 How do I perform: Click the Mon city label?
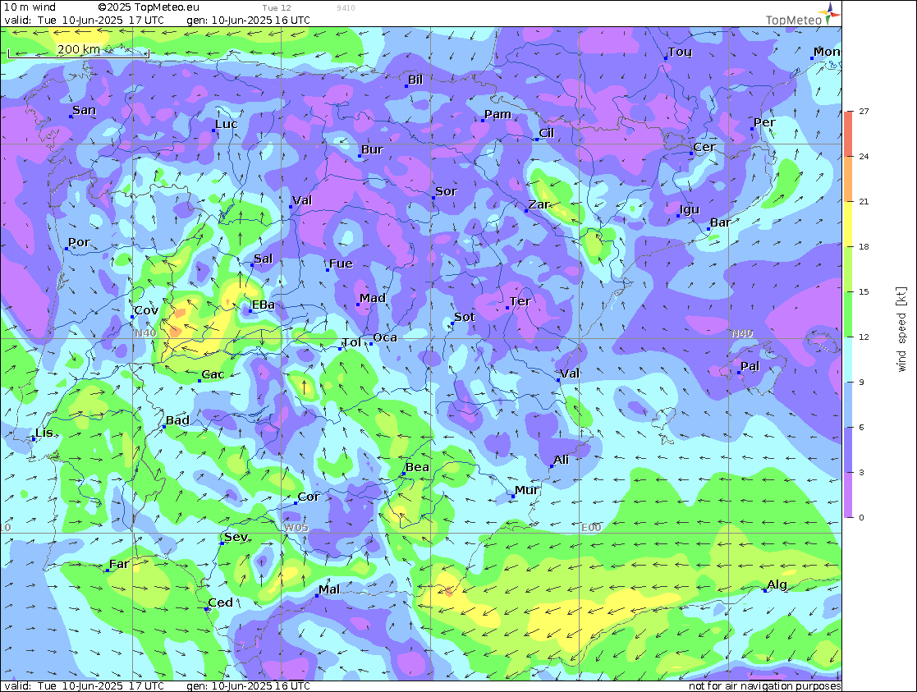point(827,52)
